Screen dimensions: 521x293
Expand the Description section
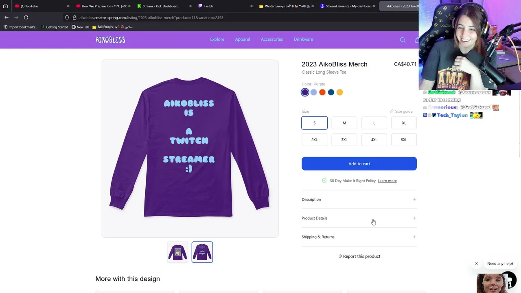click(359, 199)
